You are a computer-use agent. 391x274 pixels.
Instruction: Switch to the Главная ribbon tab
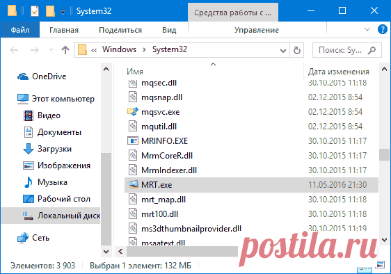(x=64, y=30)
